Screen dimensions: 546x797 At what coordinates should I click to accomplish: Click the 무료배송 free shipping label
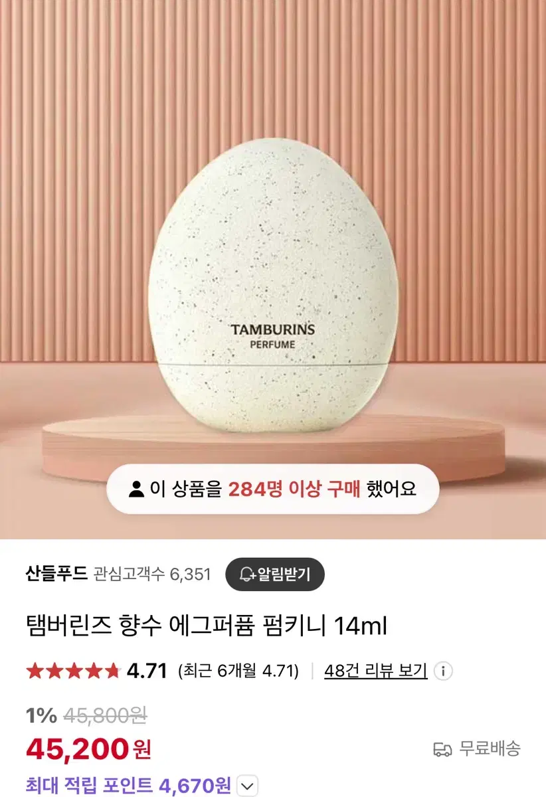(490, 749)
